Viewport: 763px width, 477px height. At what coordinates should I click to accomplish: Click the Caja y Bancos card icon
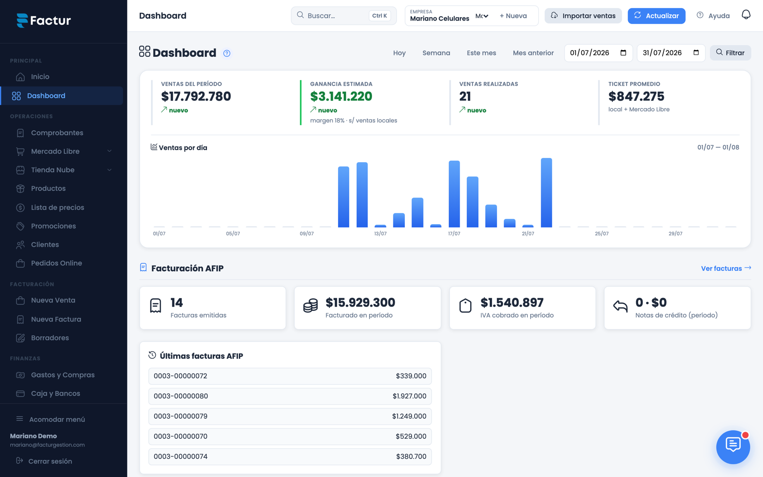coord(20,394)
